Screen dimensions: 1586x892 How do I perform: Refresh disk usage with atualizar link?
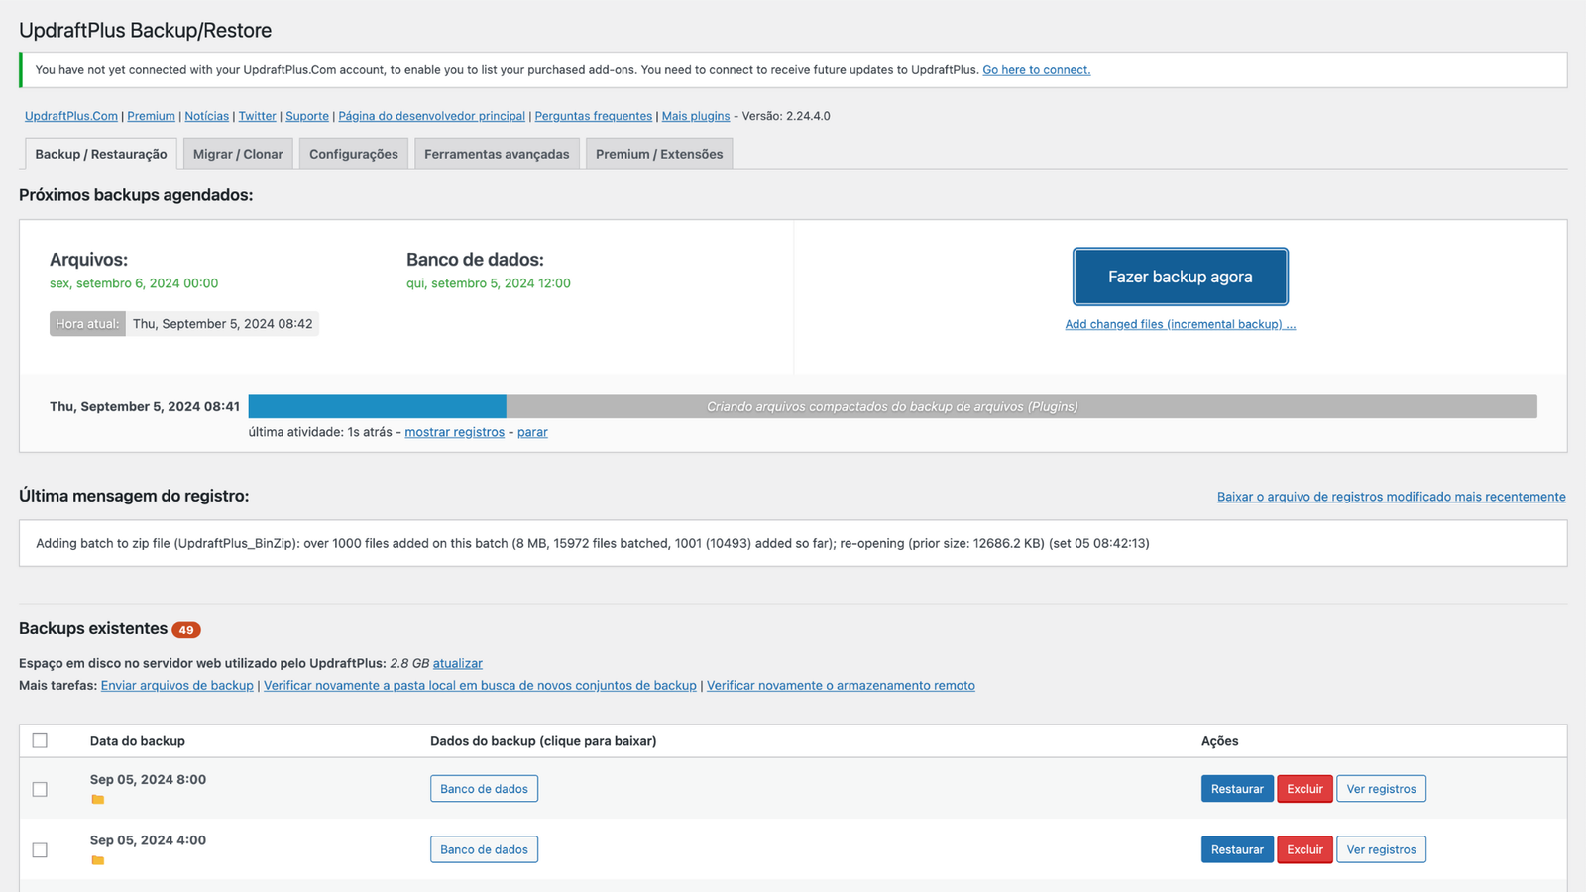point(458,663)
